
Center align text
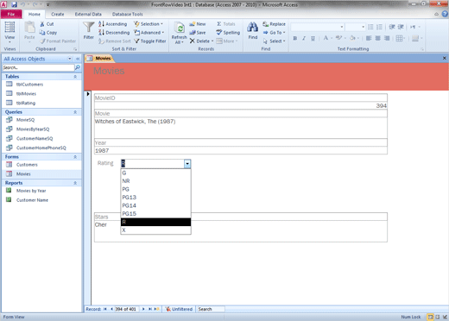pos(378,38)
